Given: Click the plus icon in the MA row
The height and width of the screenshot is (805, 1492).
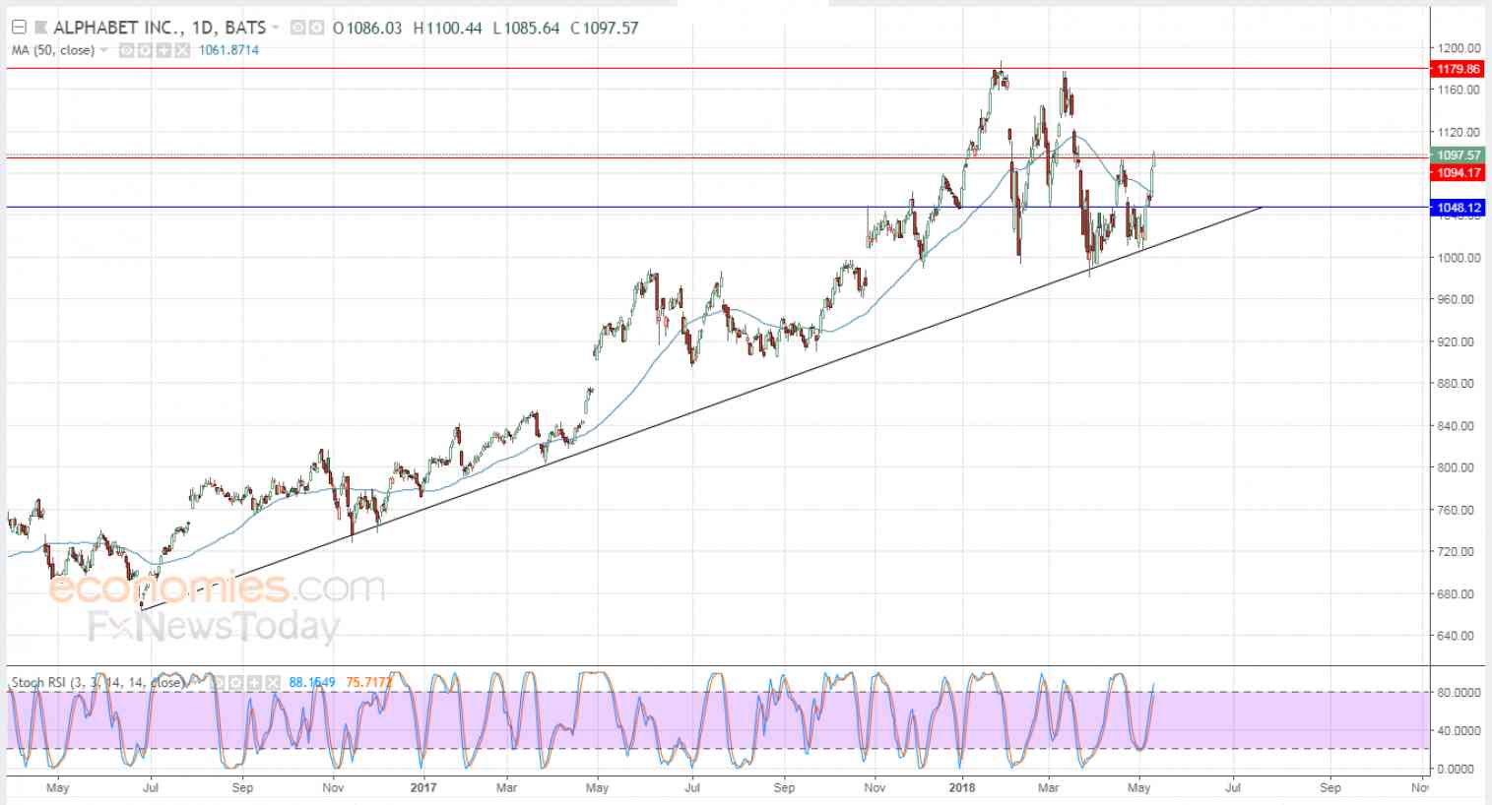Looking at the screenshot, I should click(x=163, y=50).
